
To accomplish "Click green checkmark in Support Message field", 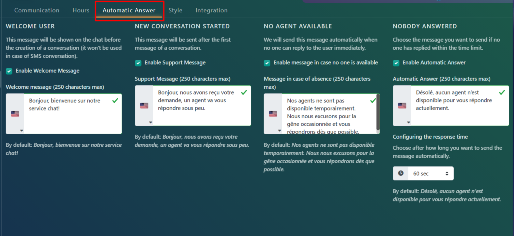I will [x=244, y=93].
